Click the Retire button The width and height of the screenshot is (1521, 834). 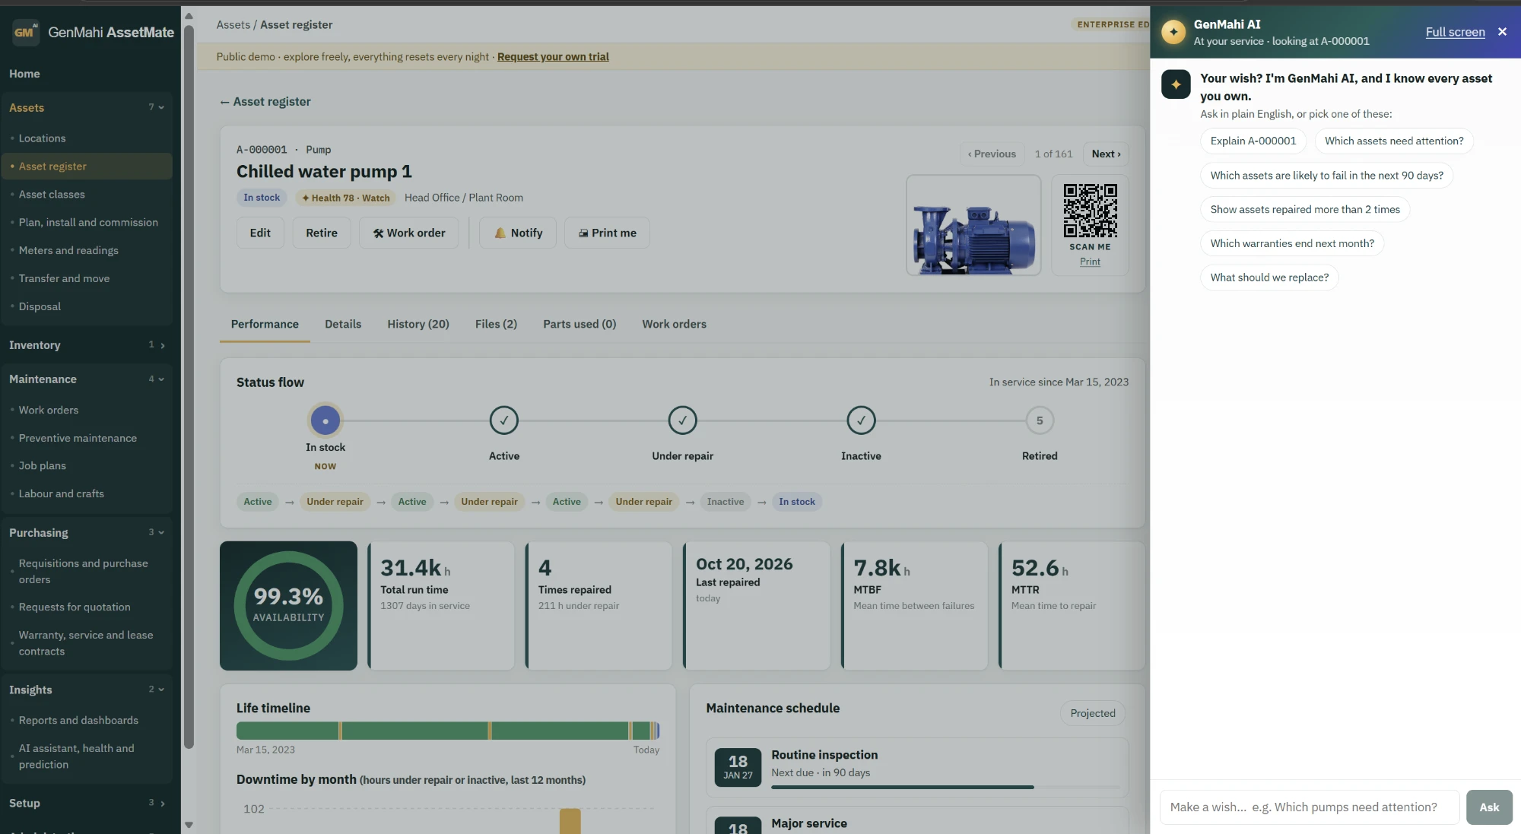point(322,233)
